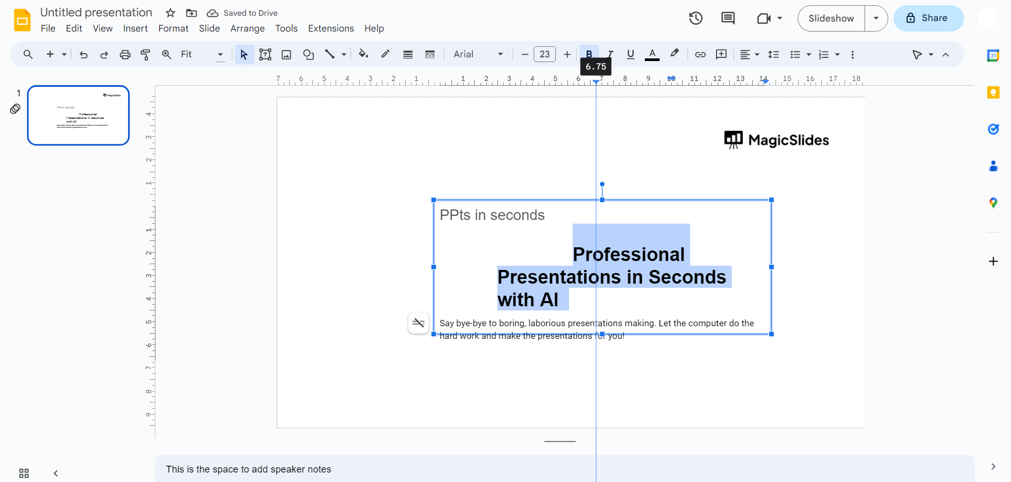Click the paint format roller icon
This screenshot has height=482, width=1011.
(x=145, y=54)
